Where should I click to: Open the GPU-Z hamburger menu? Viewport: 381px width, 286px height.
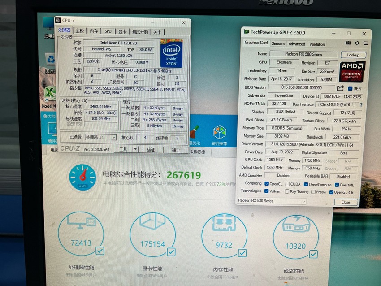[x=366, y=43]
